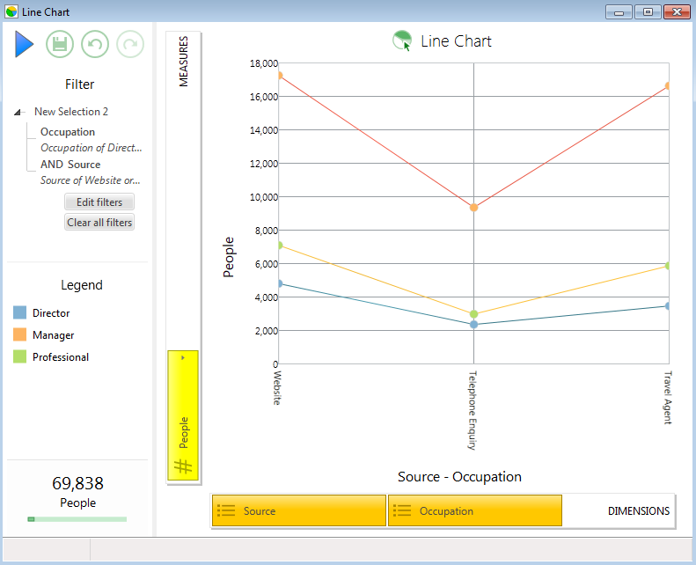Click 'Source of Website or...' filter description
The width and height of the screenshot is (696, 565).
coord(90,180)
